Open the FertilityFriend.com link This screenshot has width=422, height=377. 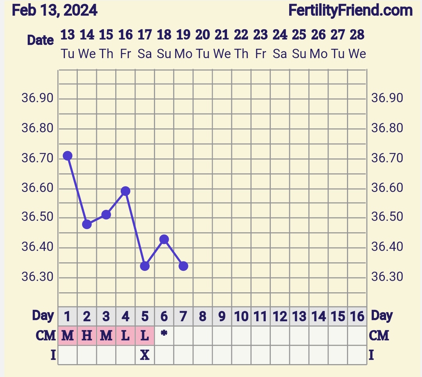click(x=350, y=10)
